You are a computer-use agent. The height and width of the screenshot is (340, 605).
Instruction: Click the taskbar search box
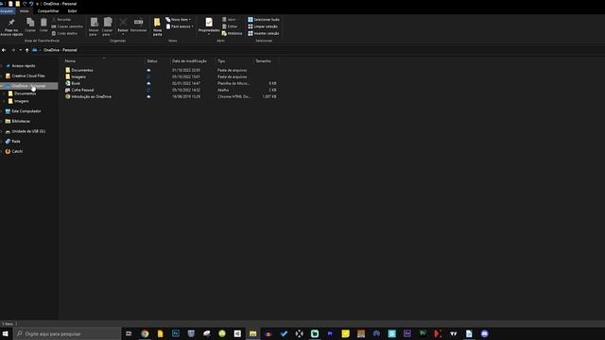[x=68, y=333]
